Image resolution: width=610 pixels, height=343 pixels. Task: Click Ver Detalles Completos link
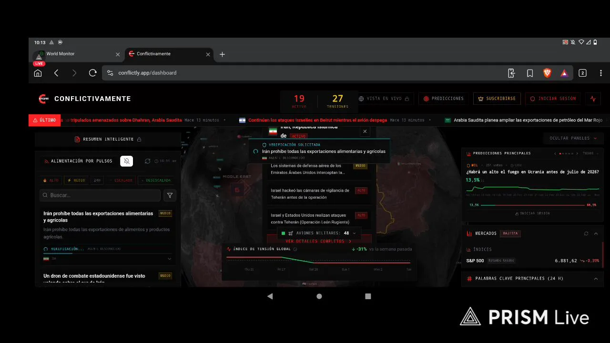click(318, 242)
